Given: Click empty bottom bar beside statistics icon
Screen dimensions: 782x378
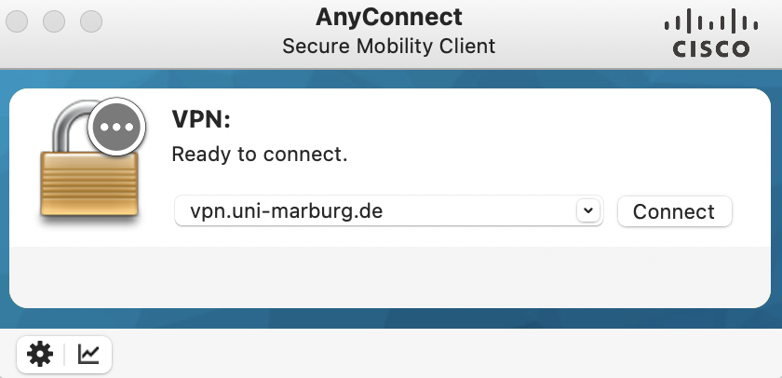Looking at the screenshot, I should coord(444,354).
